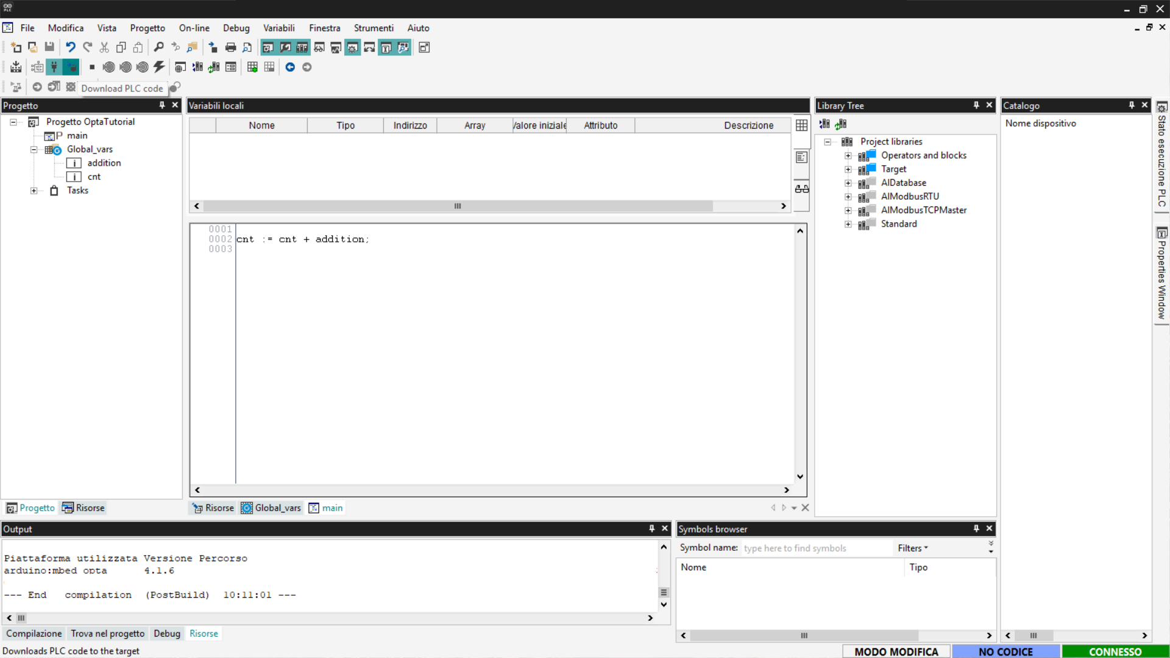The image size is (1170, 658).
Task: Toggle the Output panel pin
Action: coord(651,529)
